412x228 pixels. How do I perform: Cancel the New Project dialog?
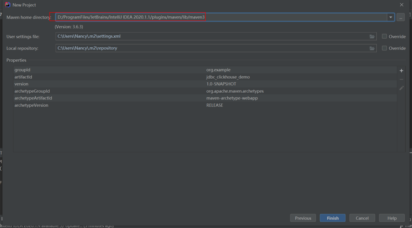pyautogui.click(x=362, y=218)
